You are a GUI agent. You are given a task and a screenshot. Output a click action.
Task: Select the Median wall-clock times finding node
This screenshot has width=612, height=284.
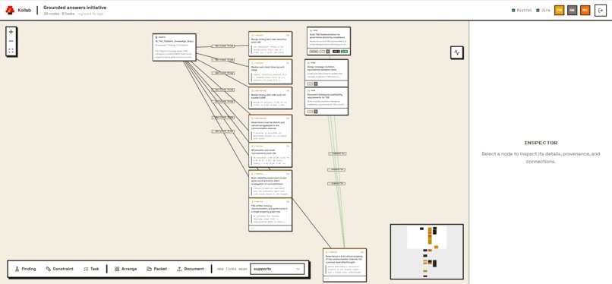[270, 71]
